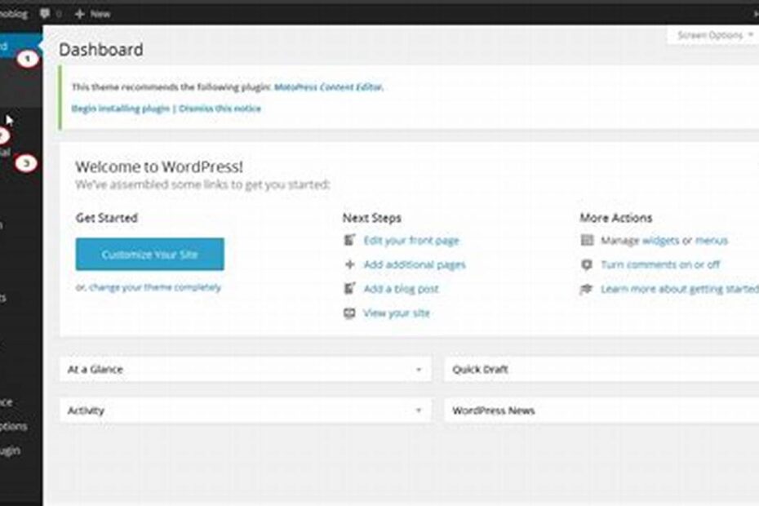Viewport: 759px width, 506px height.
Task: Click the graduation cap icon beside Learn more
Action: click(x=587, y=289)
